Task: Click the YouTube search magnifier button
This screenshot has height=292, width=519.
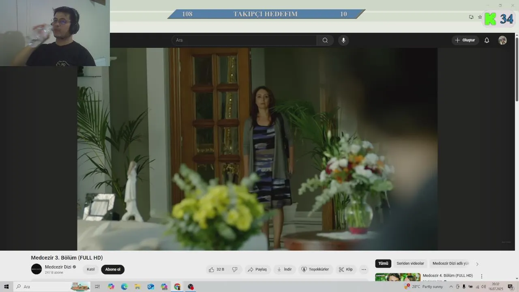Action: [325, 40]
